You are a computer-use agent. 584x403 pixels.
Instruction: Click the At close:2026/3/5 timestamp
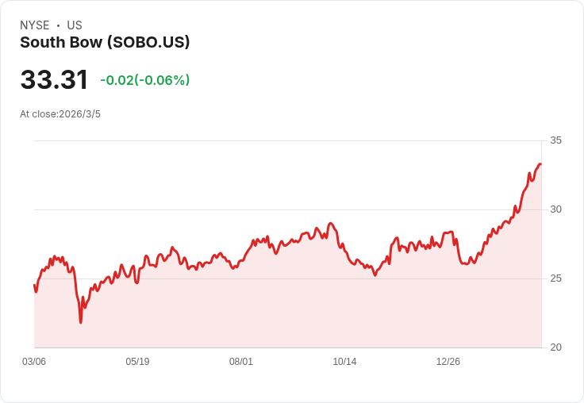[x=60, y=114]
